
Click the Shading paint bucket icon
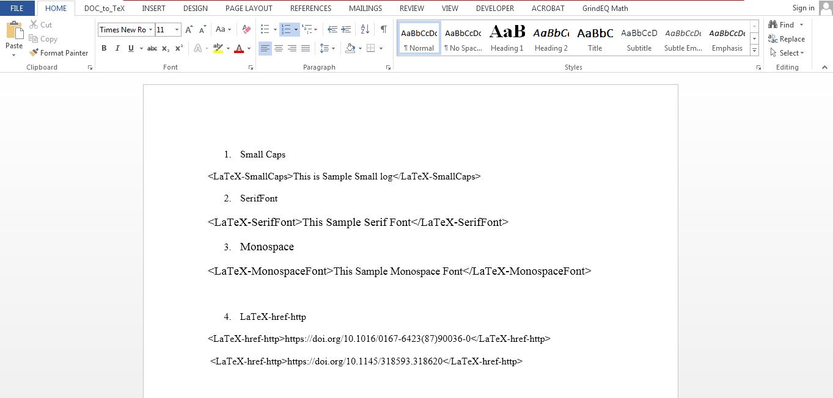(350, 48)
